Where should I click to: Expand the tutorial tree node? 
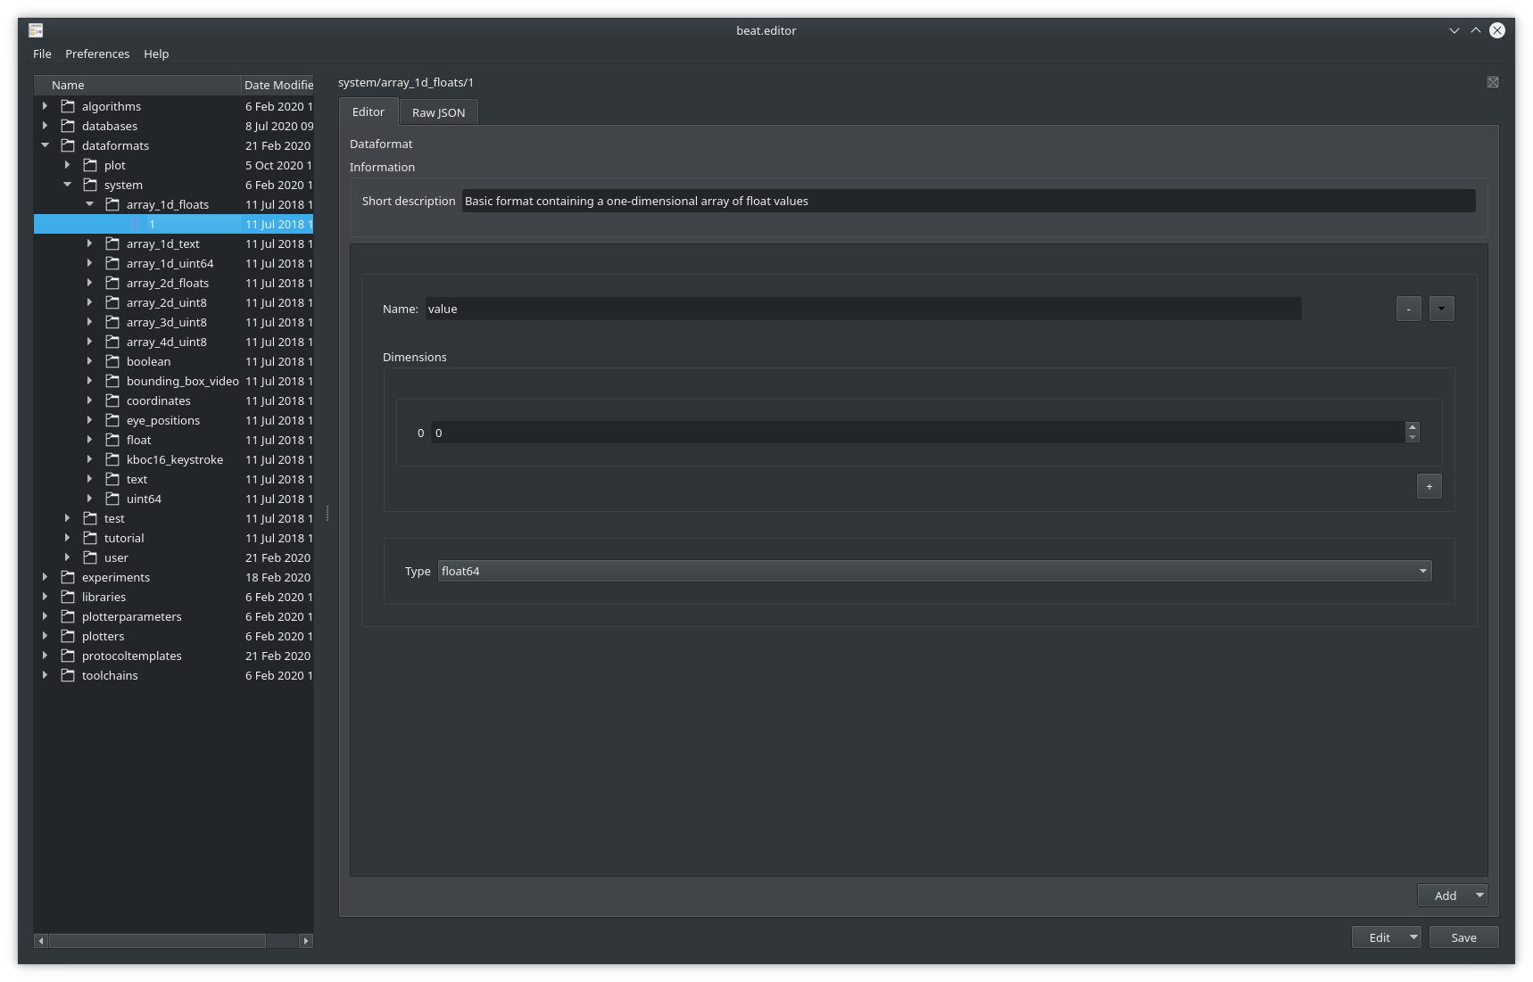(x=68, y=538)
